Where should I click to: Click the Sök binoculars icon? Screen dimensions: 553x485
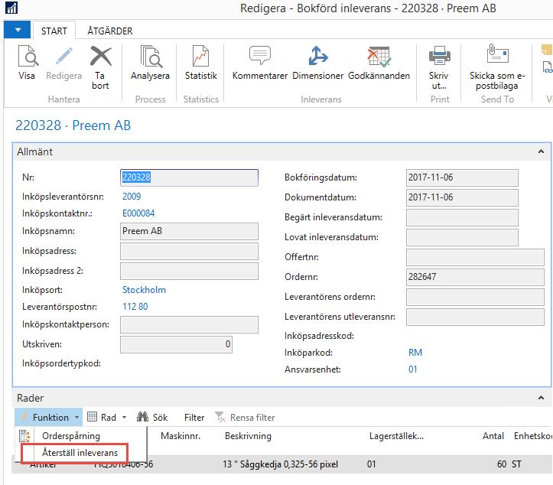(142, 417)
